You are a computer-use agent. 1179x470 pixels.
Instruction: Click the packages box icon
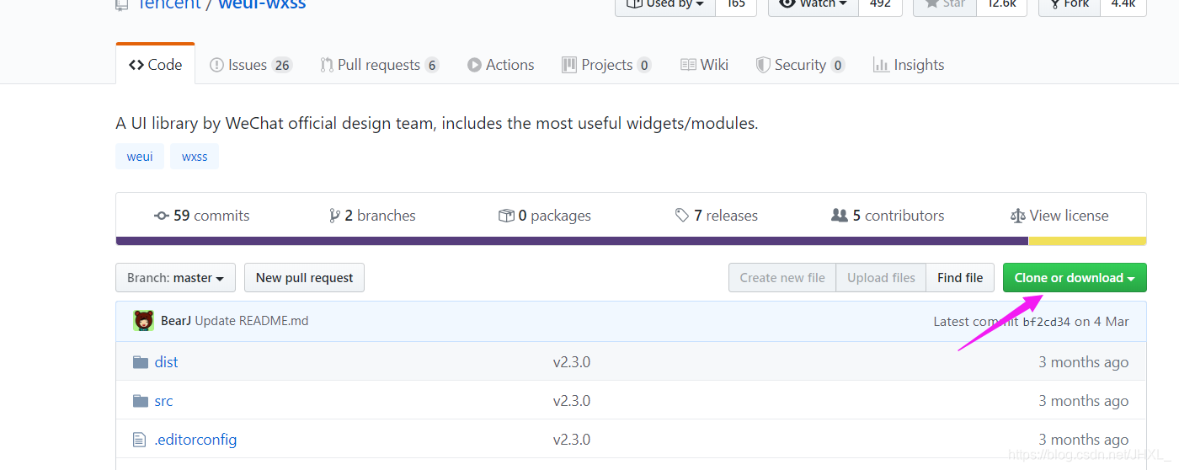click(506, 216)
